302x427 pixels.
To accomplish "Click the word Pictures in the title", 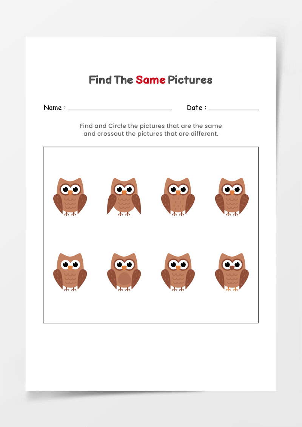I will 190,80.
